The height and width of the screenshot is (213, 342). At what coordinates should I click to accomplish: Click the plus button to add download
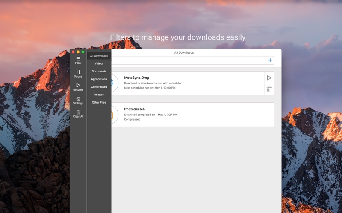[270, 60]
